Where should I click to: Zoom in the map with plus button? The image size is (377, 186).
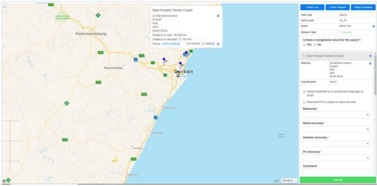pyautogui.click(x=5, y=7)
